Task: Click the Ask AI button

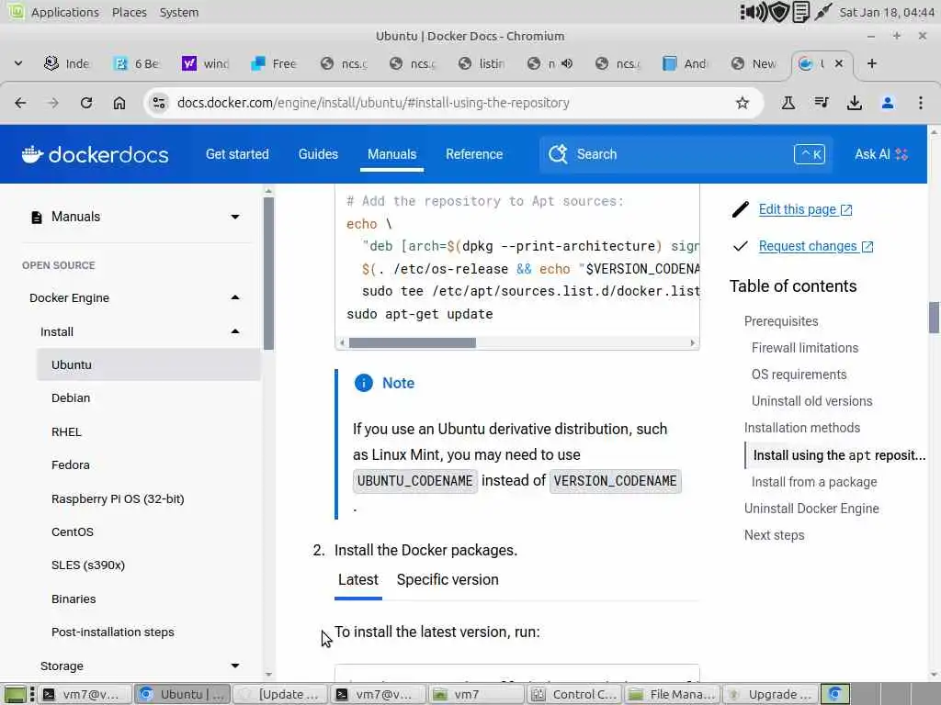Action: tap(880, 154)
